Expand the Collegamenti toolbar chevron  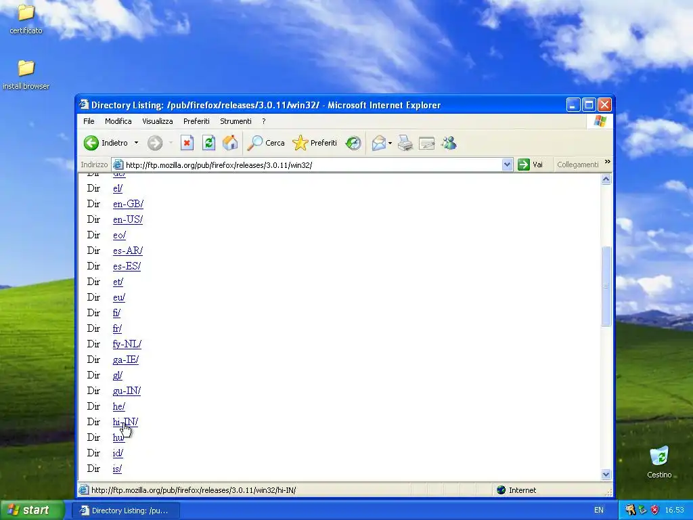[608, 162]
